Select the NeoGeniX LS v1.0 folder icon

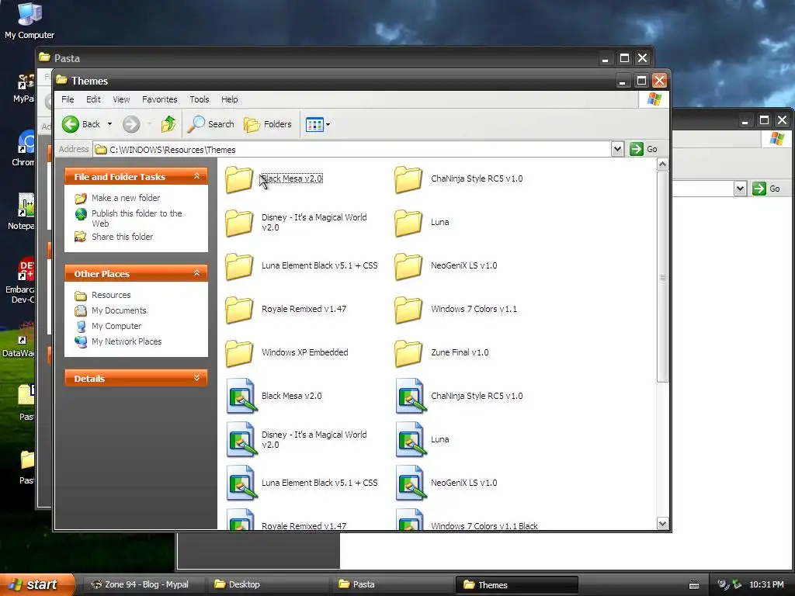[408, 266]
